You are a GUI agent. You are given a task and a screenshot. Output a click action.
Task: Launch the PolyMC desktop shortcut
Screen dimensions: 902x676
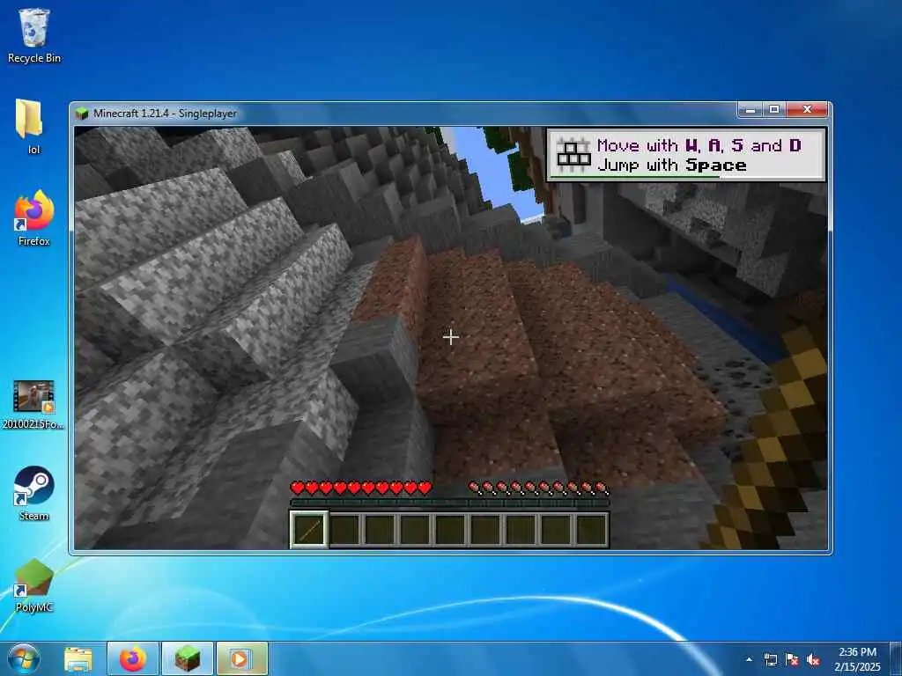[34, 585]
